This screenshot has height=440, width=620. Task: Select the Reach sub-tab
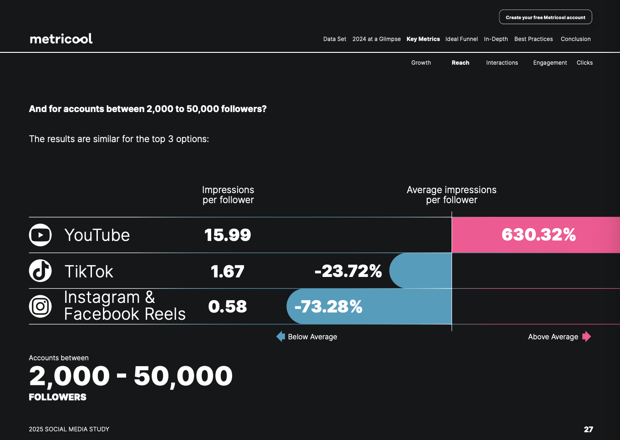tap(460, 63)
